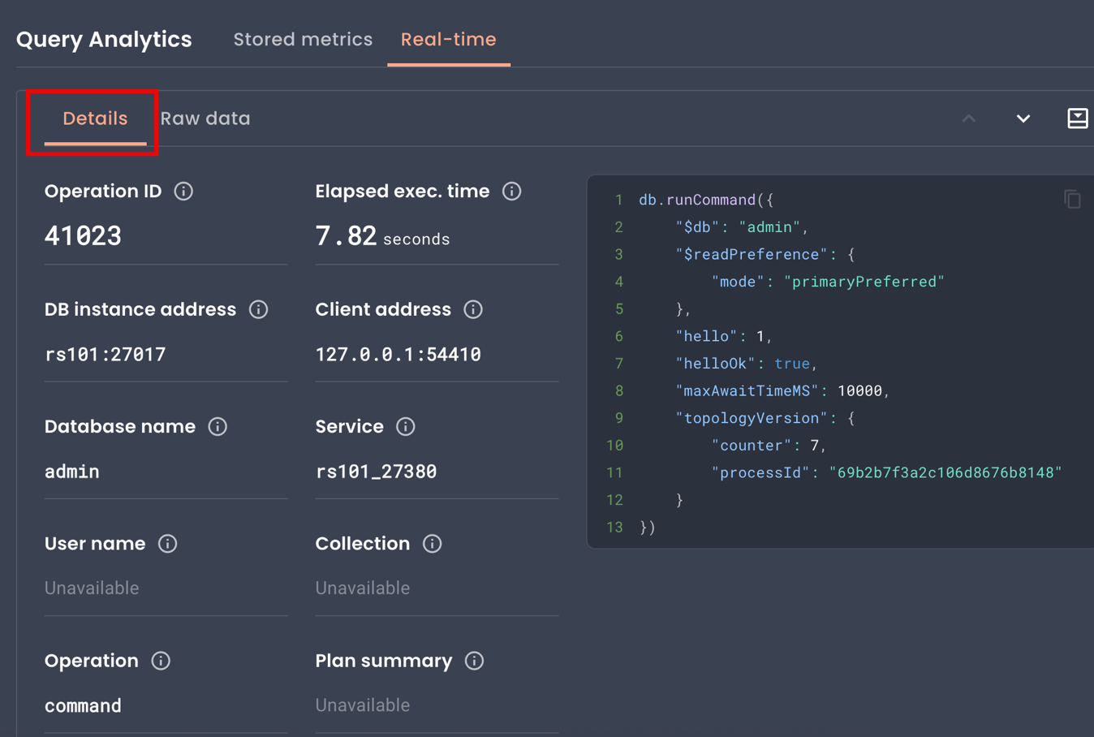Click the Operation ID info icon
Viewport: 1094px width, 737px height.
[x=183, y=192]
